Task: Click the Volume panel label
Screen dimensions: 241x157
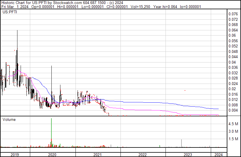Action: 9,119
